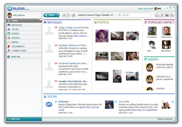Image resolution: width=182 pixels, height=127 pixels.
Task: Select contact Maria Baeta
Action: (166, 46)
